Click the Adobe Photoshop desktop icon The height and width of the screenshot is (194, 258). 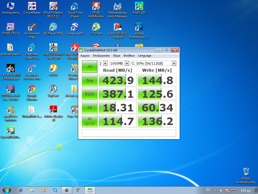click(x=139, y=31)
